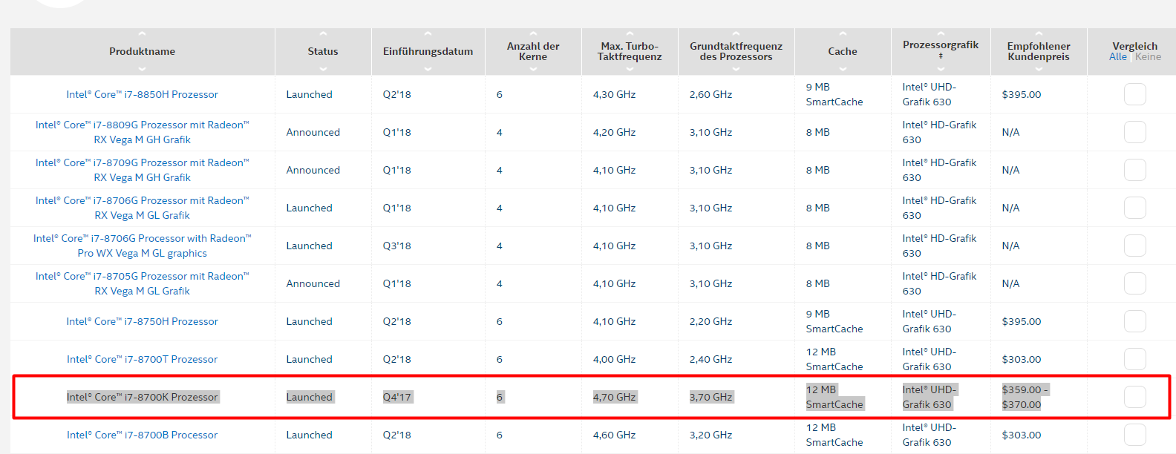Open i7-8809G Prozessor mit Radeon link

142,132
